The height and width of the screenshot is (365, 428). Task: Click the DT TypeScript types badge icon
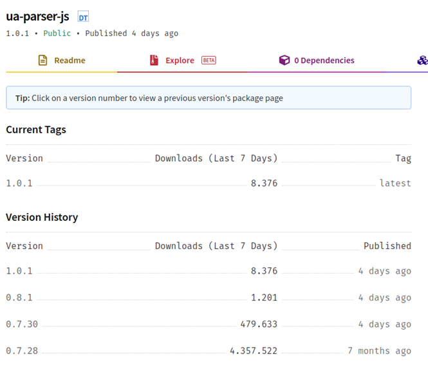click(83, 17)
